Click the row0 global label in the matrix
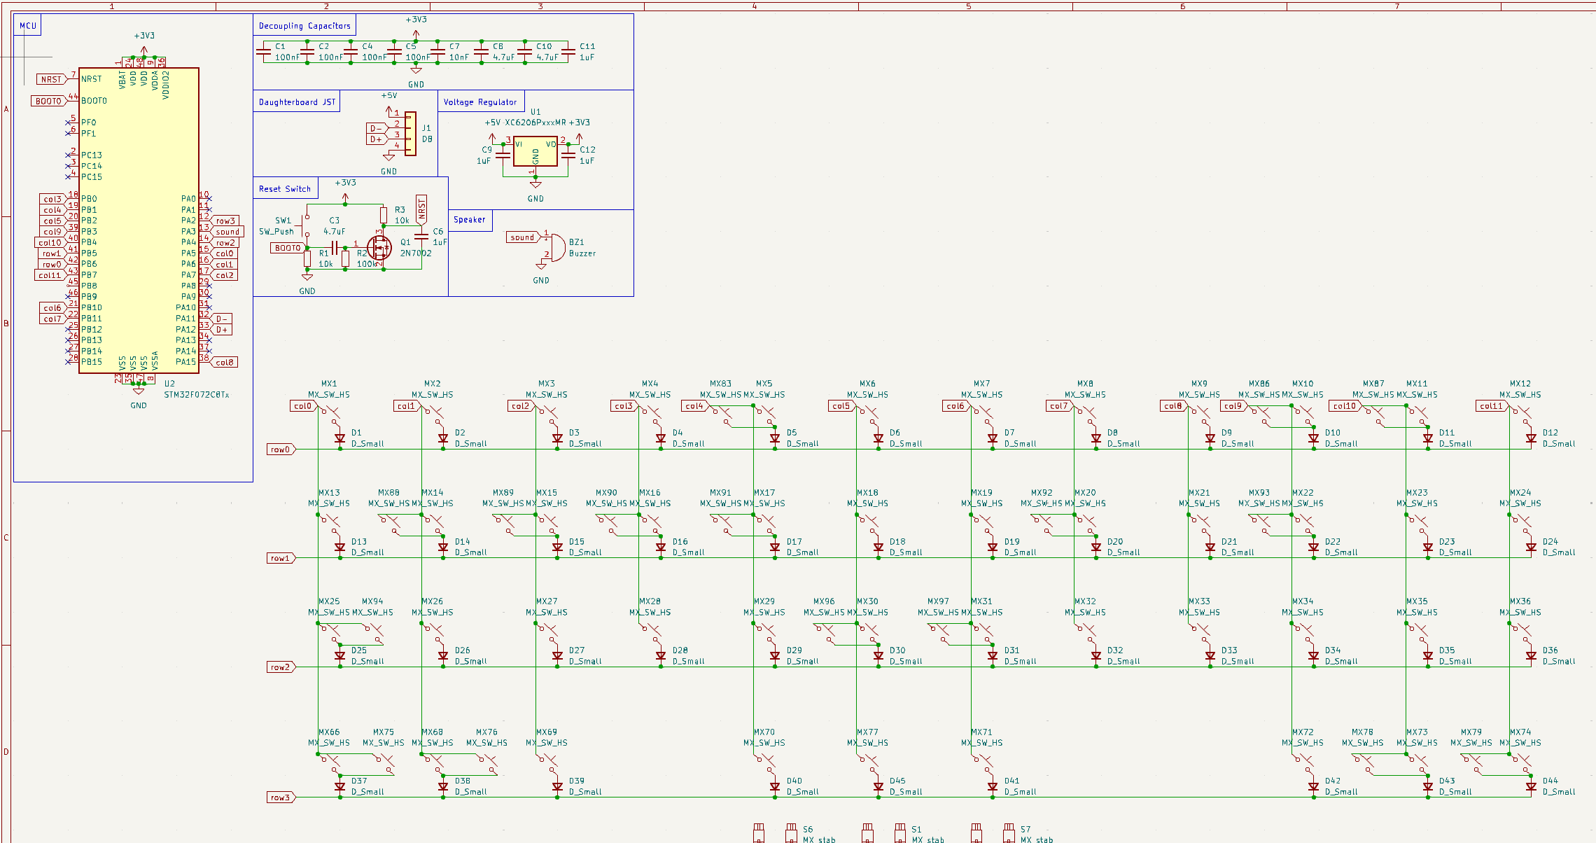The height and width of the screenshot is (843, 1596). 281,450
